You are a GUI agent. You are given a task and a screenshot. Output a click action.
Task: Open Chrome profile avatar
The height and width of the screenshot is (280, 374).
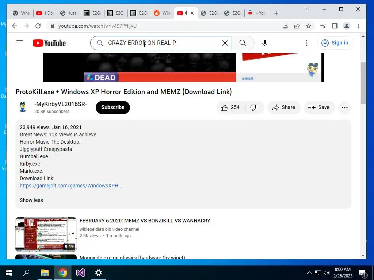(x=347, y=26)
